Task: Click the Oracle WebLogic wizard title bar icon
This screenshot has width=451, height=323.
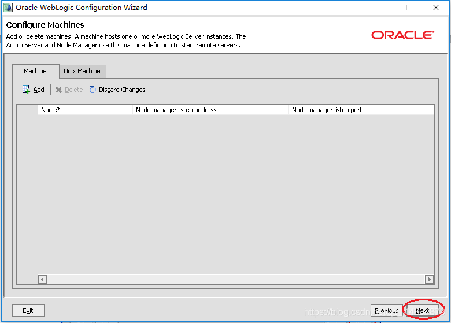Action: pyautogui.click(x=8, y=8)
